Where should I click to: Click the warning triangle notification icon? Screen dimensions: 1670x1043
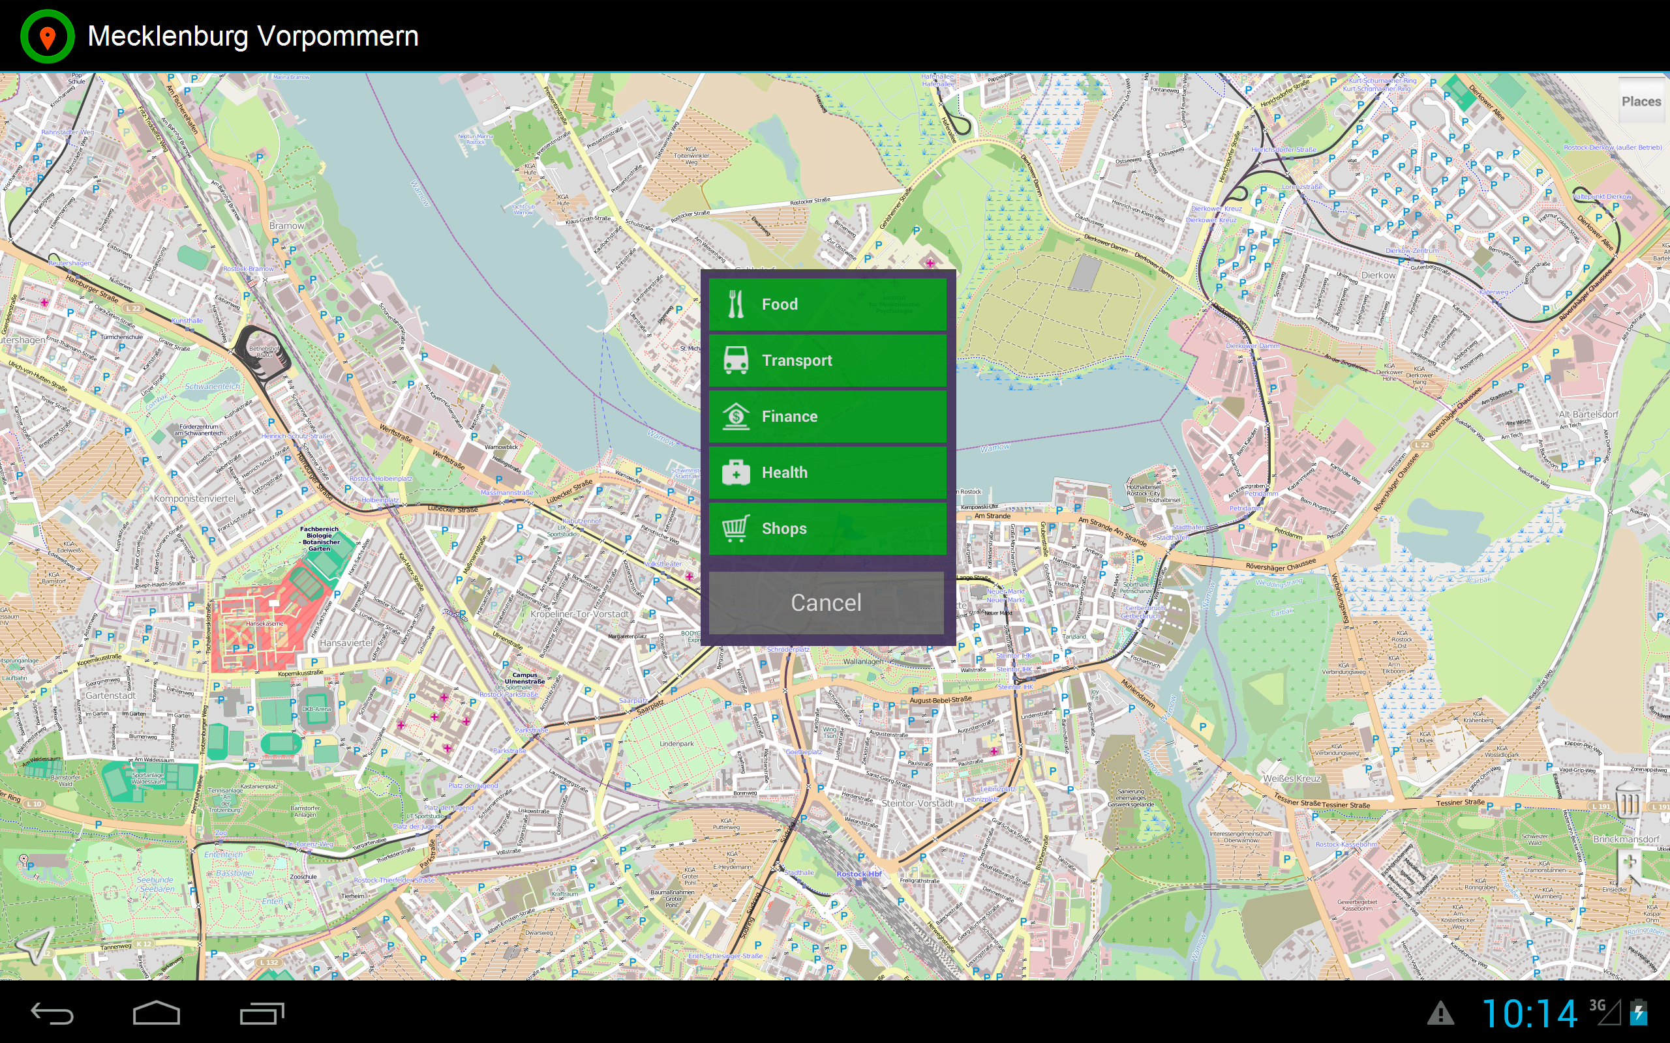1440,1014
